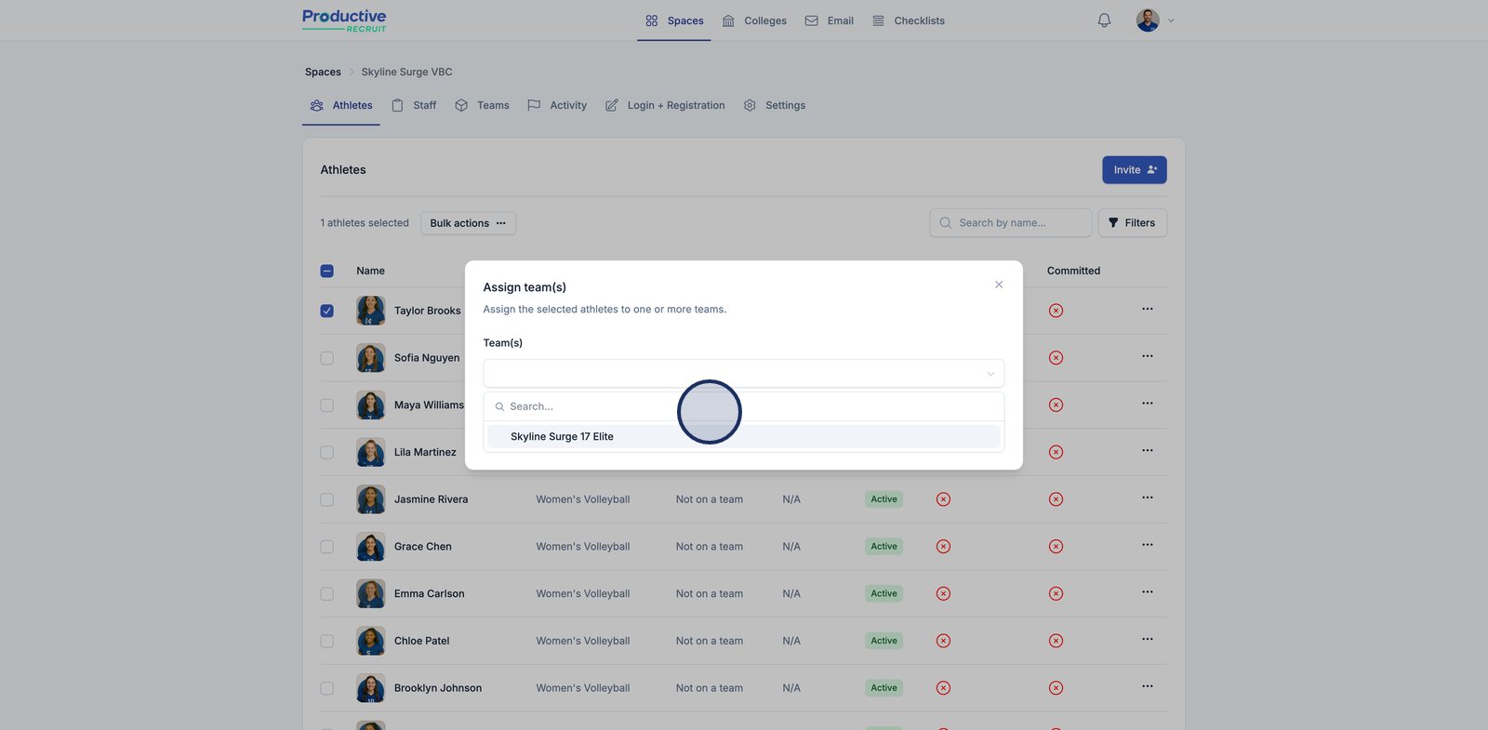Go to Colleges in top navigation
The width and height of the screenshot is (1488, 730).
754,20
